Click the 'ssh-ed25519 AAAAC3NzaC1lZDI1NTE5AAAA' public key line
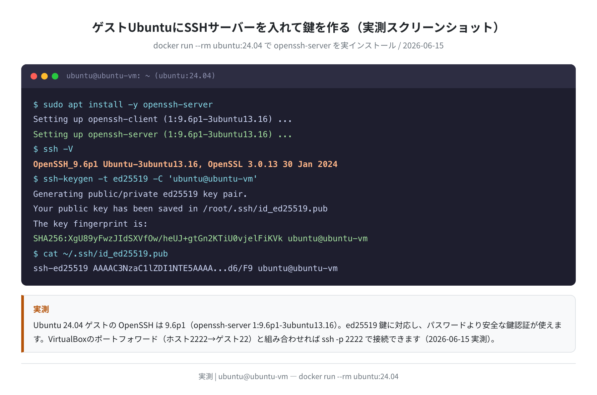The width and height of the screenshot is (597, 395). coord(185,268)
